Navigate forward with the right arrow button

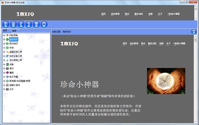[x=29, y=24]
